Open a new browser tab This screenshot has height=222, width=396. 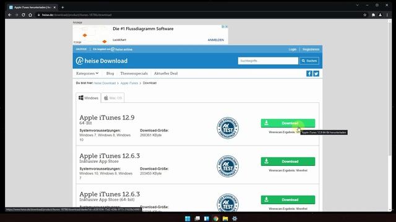(62, 7)
